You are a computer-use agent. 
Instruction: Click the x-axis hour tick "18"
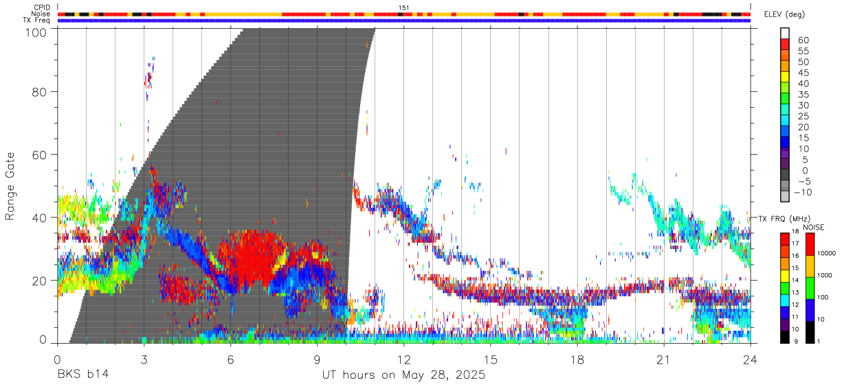(577, 359)
